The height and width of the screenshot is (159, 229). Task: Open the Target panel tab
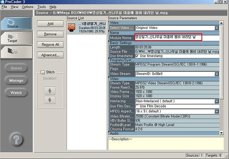(x=16, y=38)
